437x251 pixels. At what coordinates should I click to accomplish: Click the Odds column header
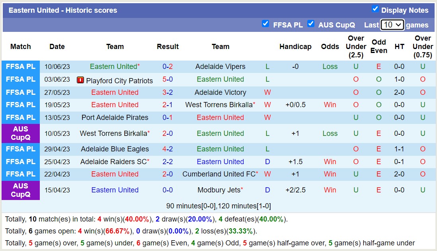330,47
